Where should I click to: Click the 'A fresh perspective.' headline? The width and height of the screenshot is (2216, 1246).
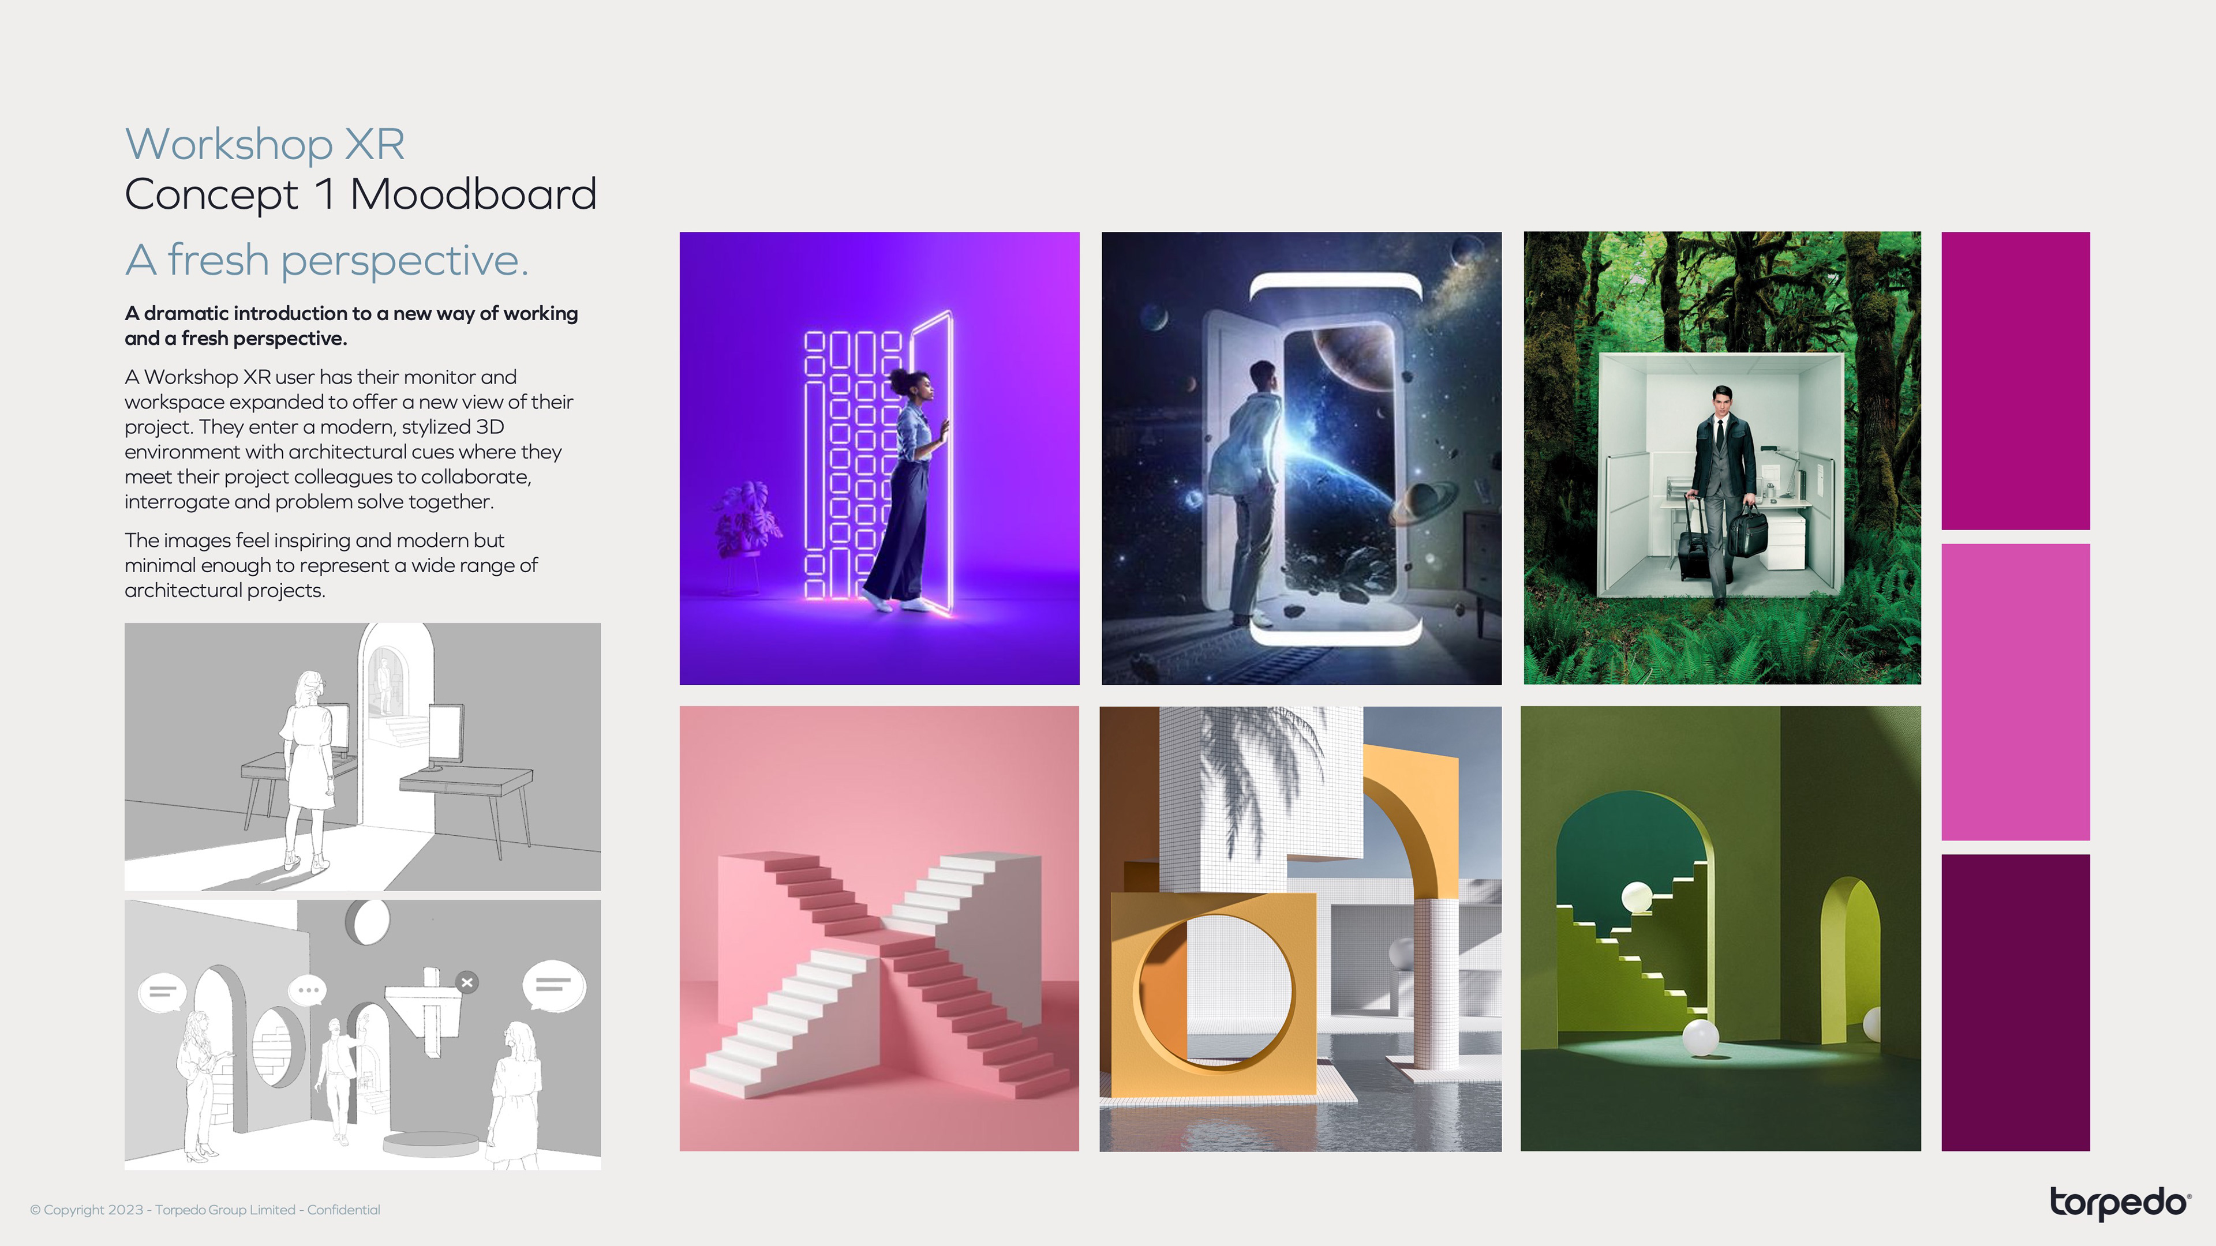327,260
